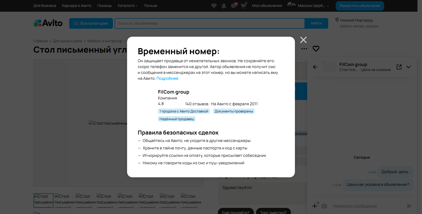Open Для дома и дачи breadcrumb
The image size is (422, 214).
pyautogui.click(x=68, y=41)
